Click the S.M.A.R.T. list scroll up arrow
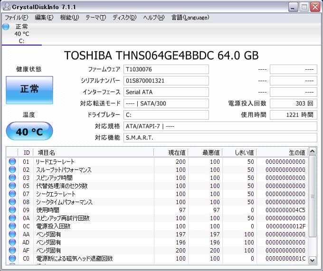This screenshot has height=271, width=323. 313,152
